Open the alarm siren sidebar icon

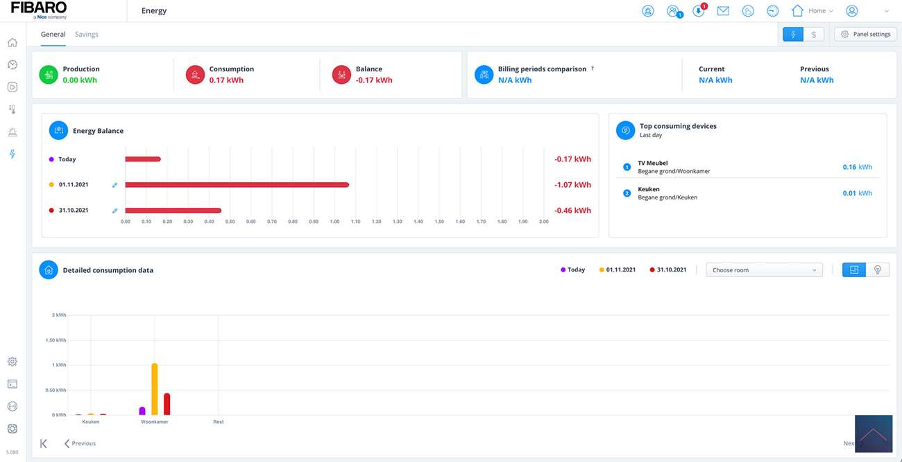click(12, 132)
